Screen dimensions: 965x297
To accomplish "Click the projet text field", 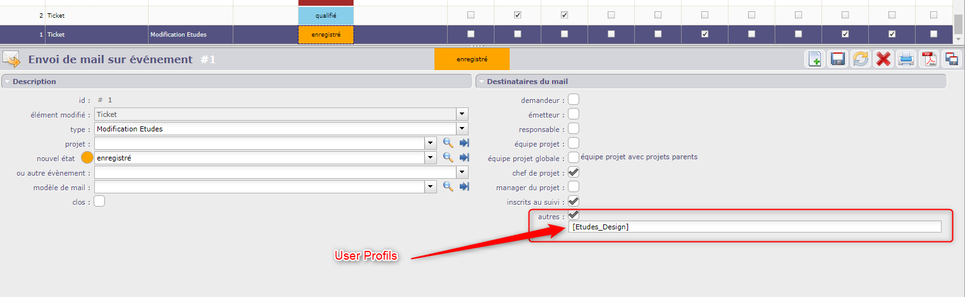I will point(260,143).
